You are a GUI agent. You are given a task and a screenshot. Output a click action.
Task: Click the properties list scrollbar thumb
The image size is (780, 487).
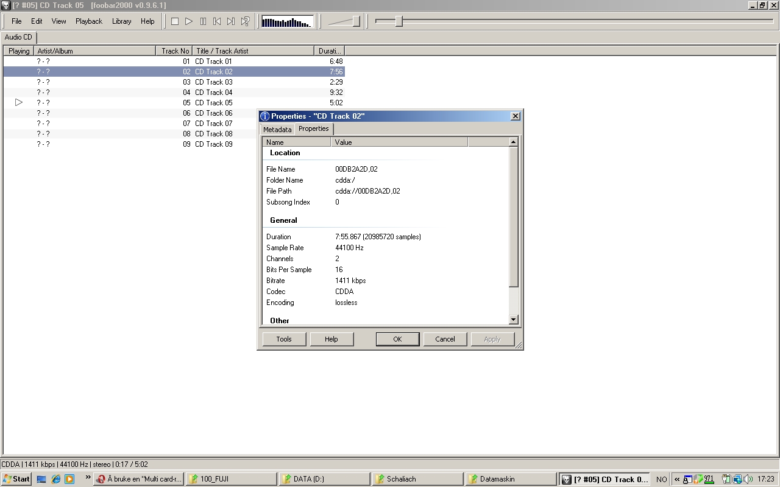coord(513,217)
